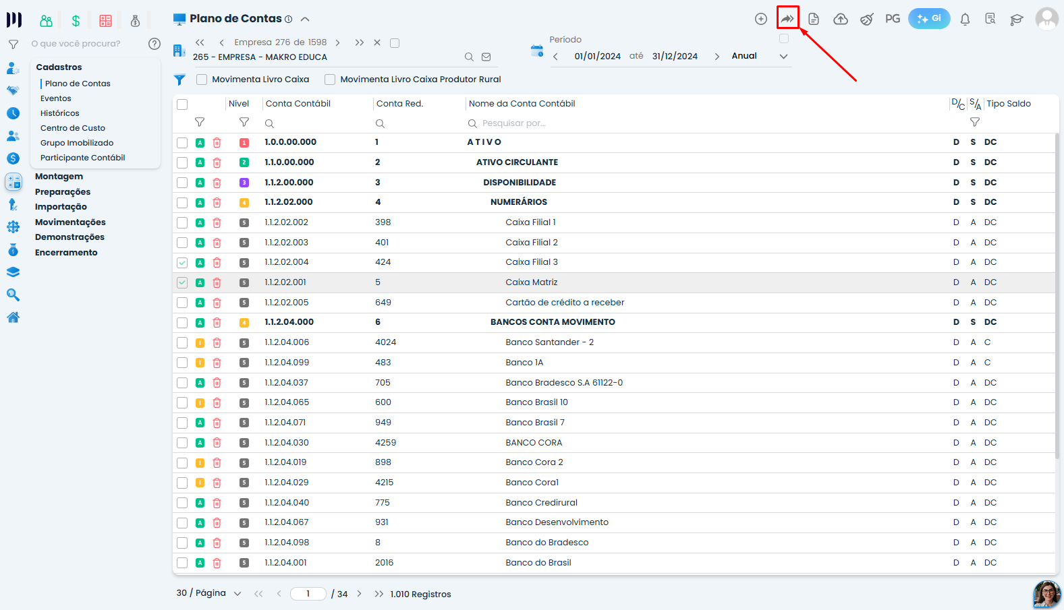
Task: Click the blue filter funnel icon
Action: [179, 80]
